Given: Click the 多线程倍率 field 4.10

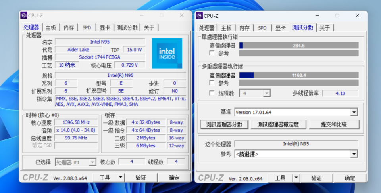Looking at the screenshot, I should pyautogui.click(x=340, y=93).
